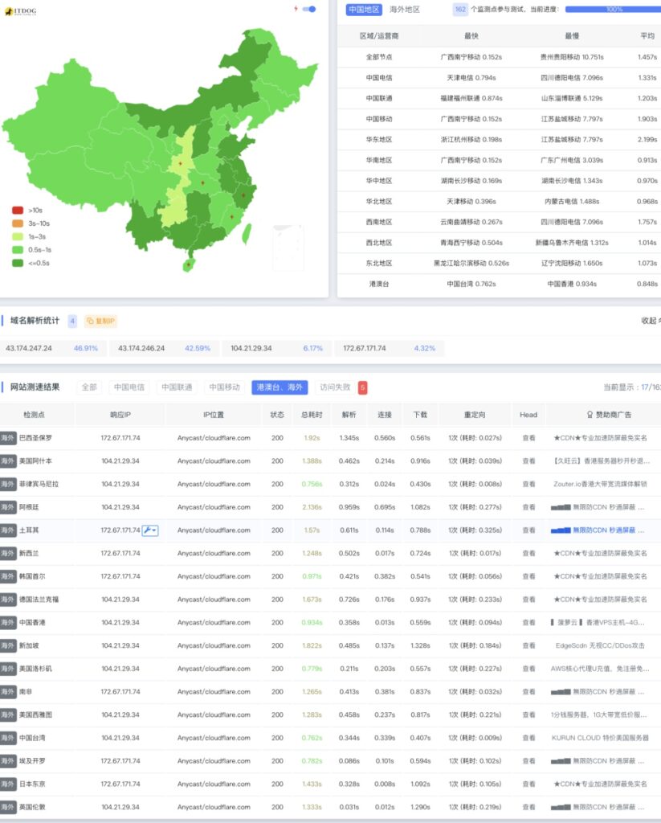Open EdgeScdn sponsor ad link

coord(601,645)
